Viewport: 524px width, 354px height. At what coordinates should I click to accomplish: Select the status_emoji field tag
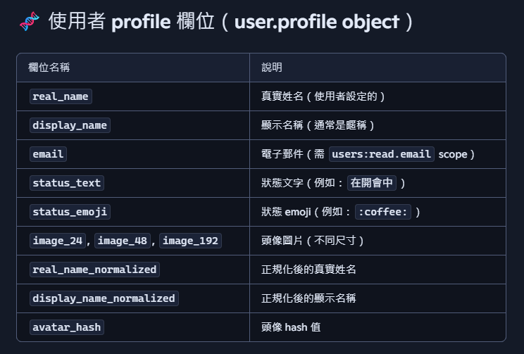70,212
